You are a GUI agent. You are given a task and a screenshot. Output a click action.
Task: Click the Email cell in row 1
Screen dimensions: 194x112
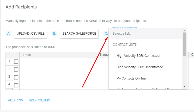coord(58,62)
